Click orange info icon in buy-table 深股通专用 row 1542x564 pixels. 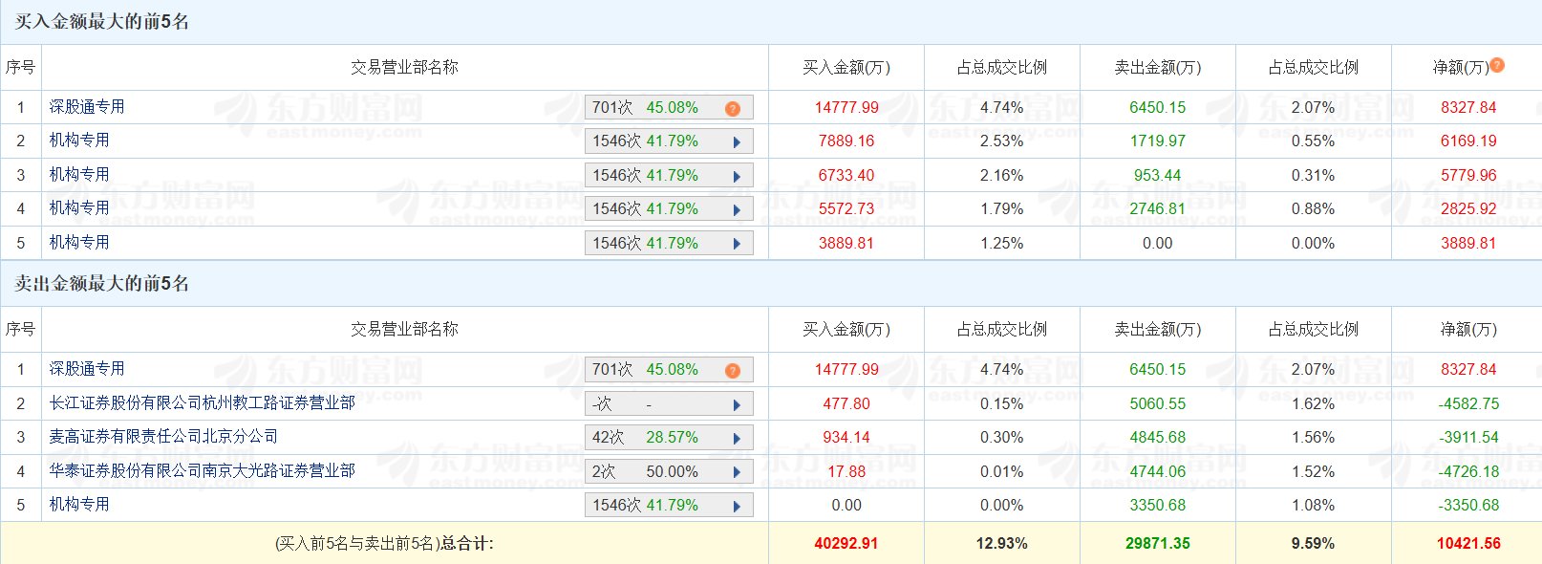[x=733, y=109]
